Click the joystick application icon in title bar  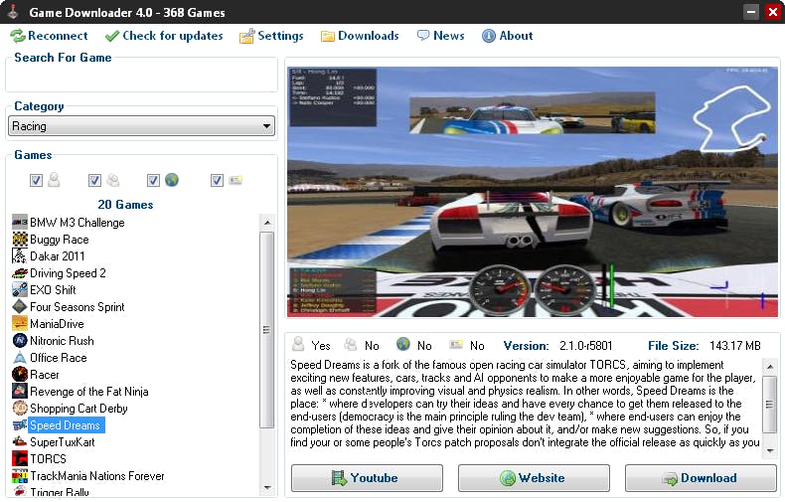[x=14, y=12]
